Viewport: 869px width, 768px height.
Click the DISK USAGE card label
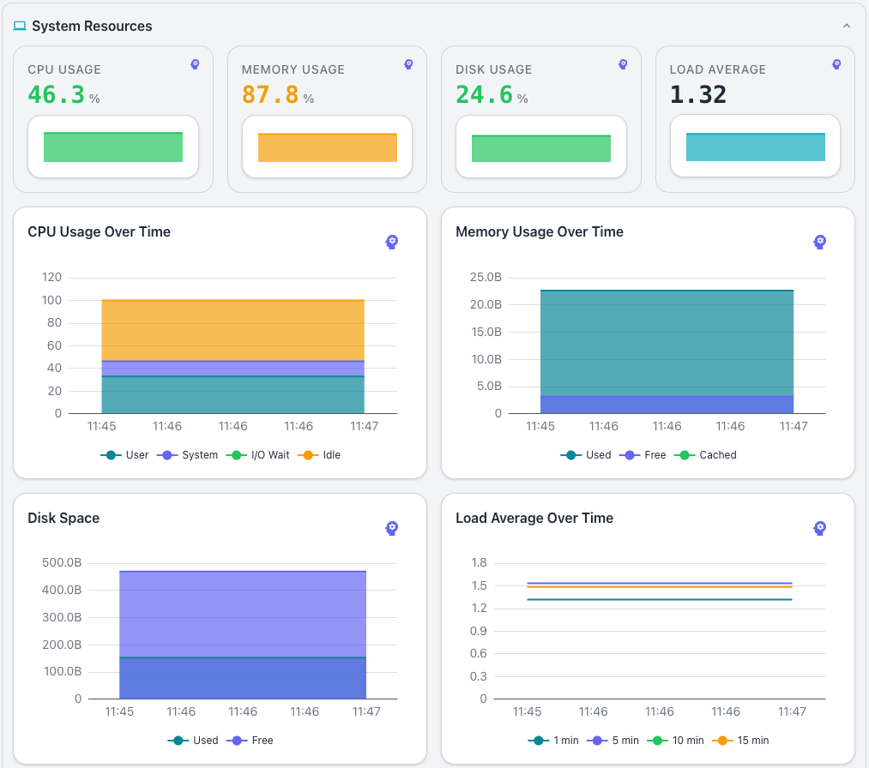point(494,69)
